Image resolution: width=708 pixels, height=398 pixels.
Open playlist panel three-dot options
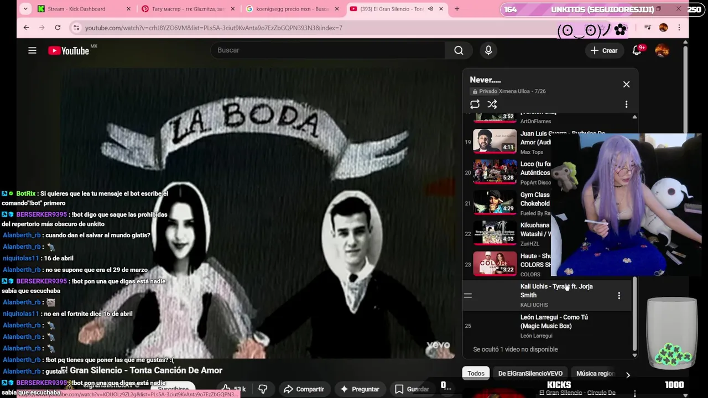626,104
